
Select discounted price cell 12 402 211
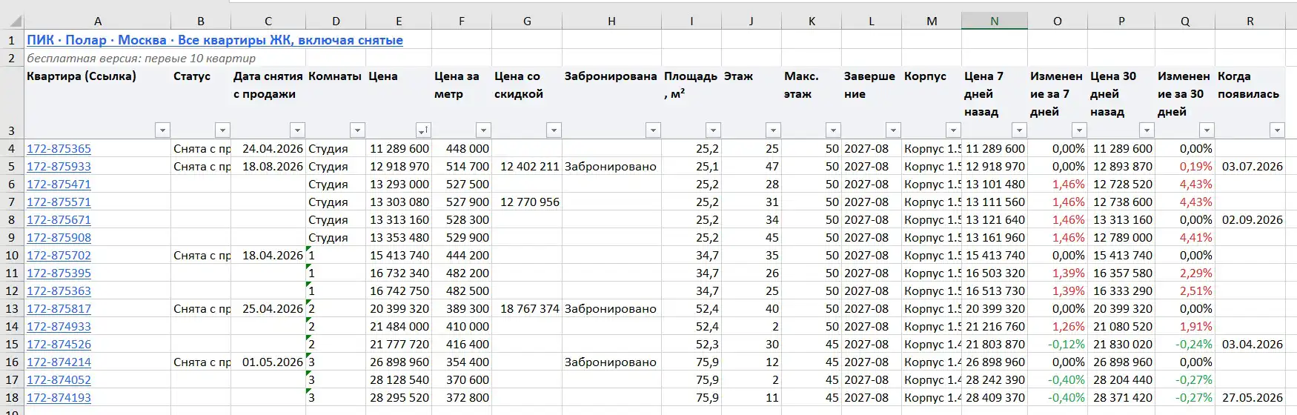coord(527,166)
